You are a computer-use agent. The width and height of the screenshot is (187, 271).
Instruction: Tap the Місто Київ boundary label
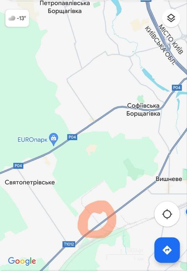click(x=171, y=40)
